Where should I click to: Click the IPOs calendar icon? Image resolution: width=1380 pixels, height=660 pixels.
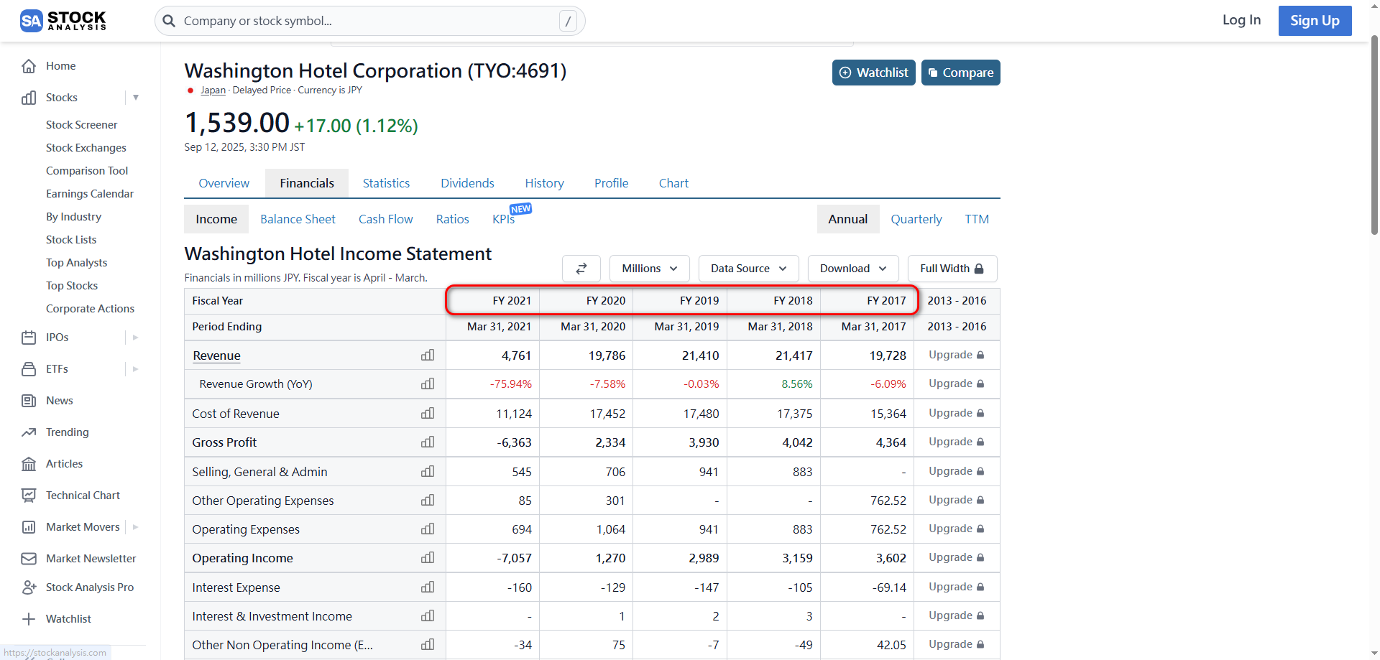point(29,338)
